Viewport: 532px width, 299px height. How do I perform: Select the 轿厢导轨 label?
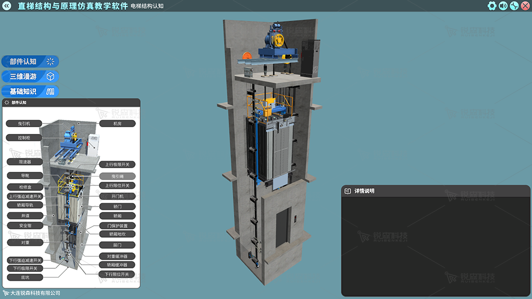coord(25,205)
